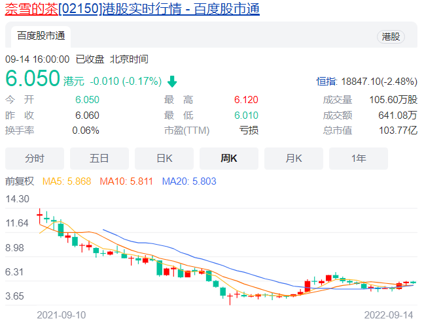Switch chart to 五日 view
The height and width of the screenshot is (323, 424).
(x=99, y=159)
